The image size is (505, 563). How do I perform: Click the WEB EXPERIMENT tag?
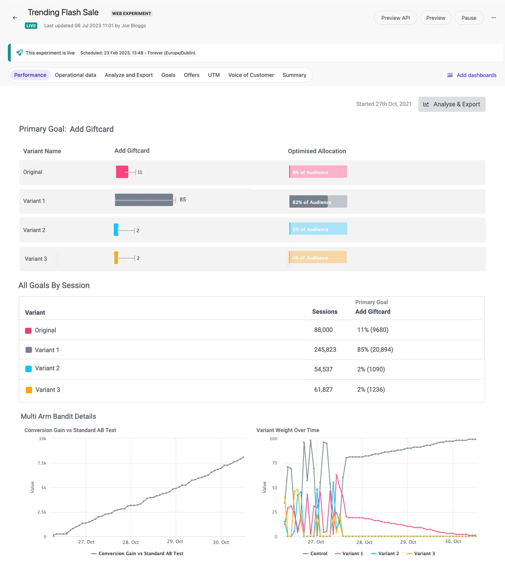pos(132,14)
